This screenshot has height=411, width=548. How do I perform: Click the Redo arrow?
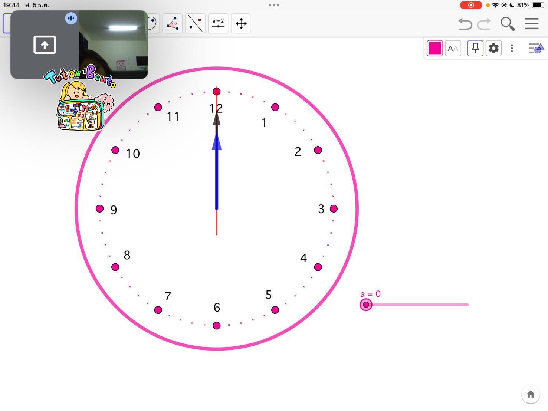[483, 23]
